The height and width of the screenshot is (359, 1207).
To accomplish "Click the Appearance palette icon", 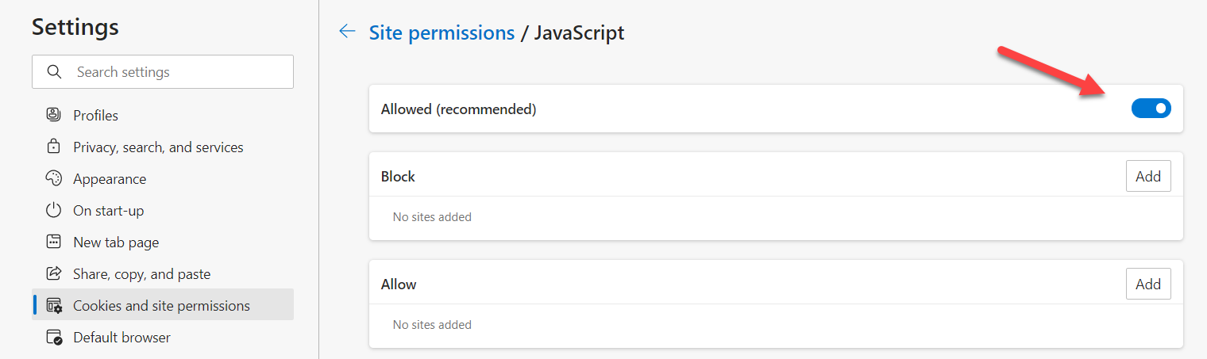I will point(54,178).
